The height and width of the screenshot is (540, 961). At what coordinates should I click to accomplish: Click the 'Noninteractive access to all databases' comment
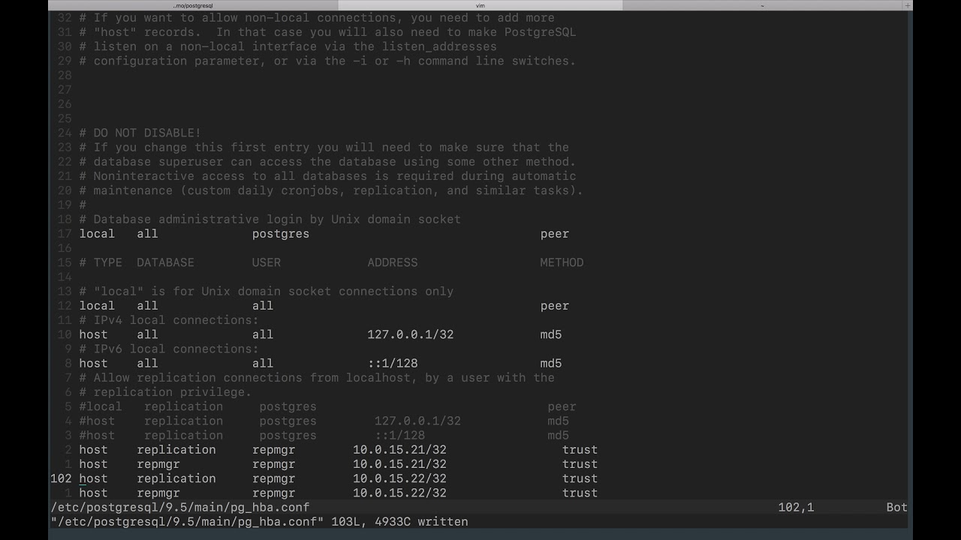coord(327,176)
